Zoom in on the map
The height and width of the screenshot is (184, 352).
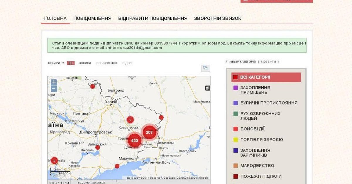coord(54,83)
